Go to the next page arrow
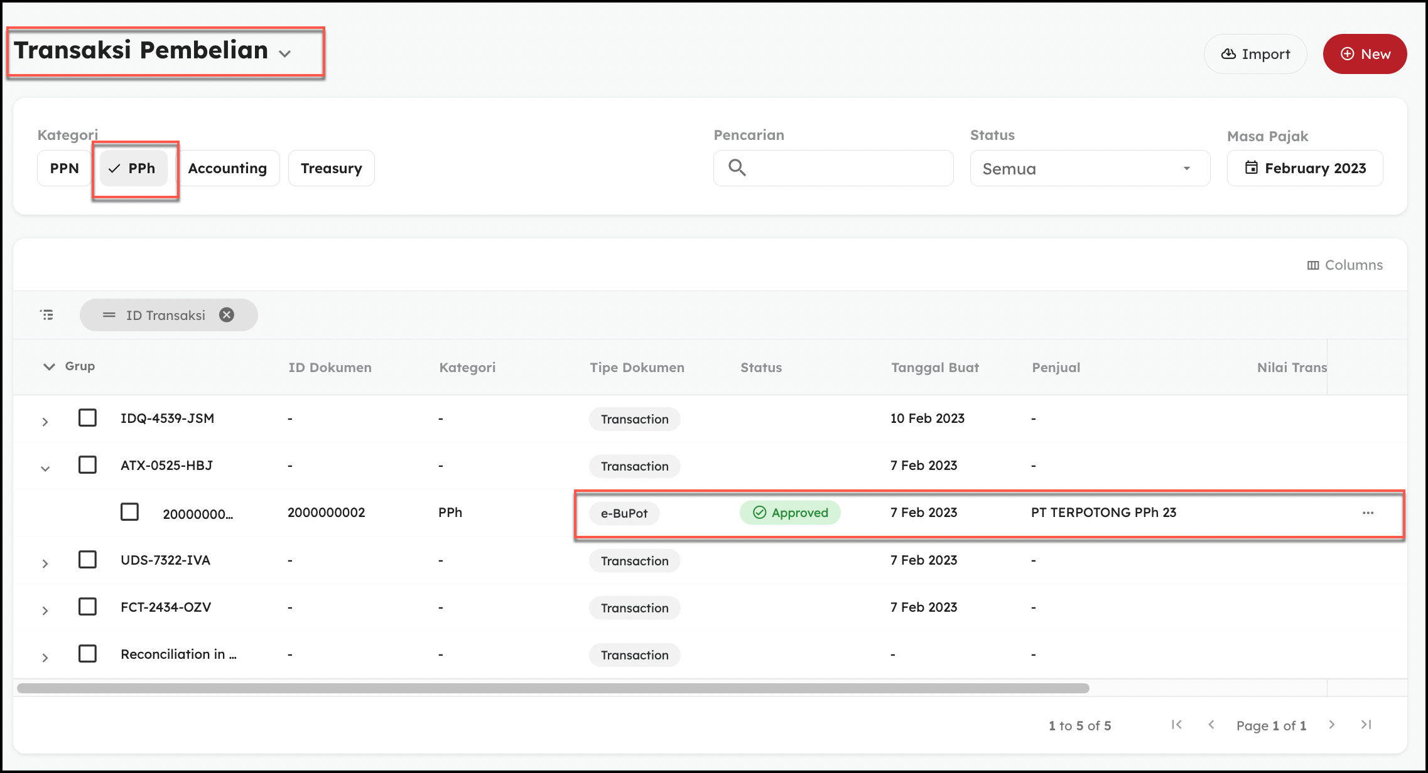This screenshot has height=773, width=1428. click(x=1332, y=725)
